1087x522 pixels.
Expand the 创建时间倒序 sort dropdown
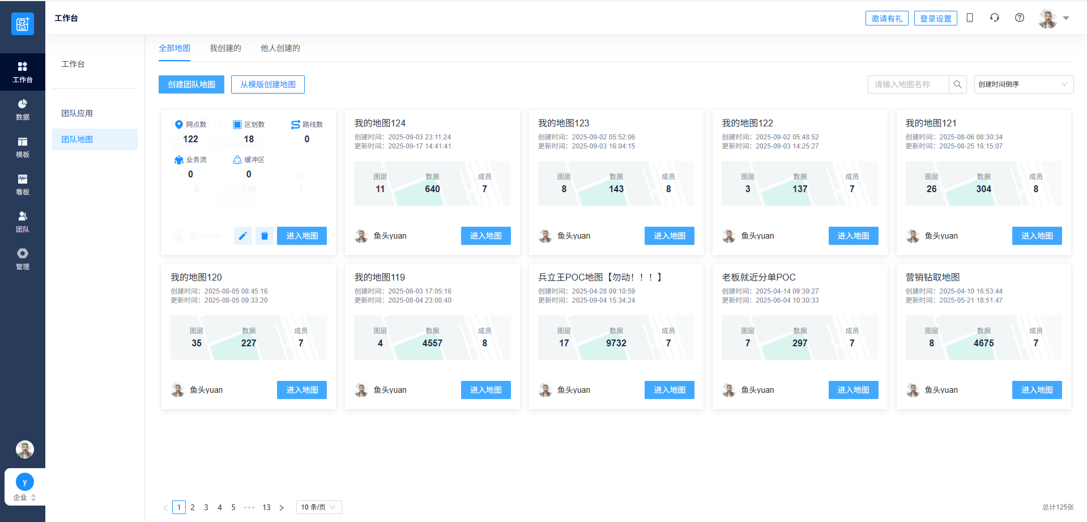[1023, 84]
